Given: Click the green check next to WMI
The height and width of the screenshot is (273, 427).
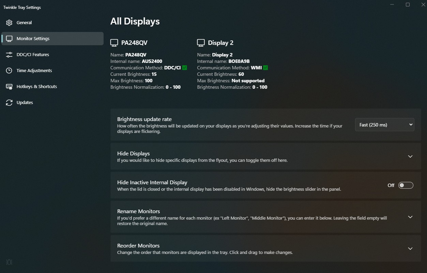Looking at the screenshot, I should point(265,68).
